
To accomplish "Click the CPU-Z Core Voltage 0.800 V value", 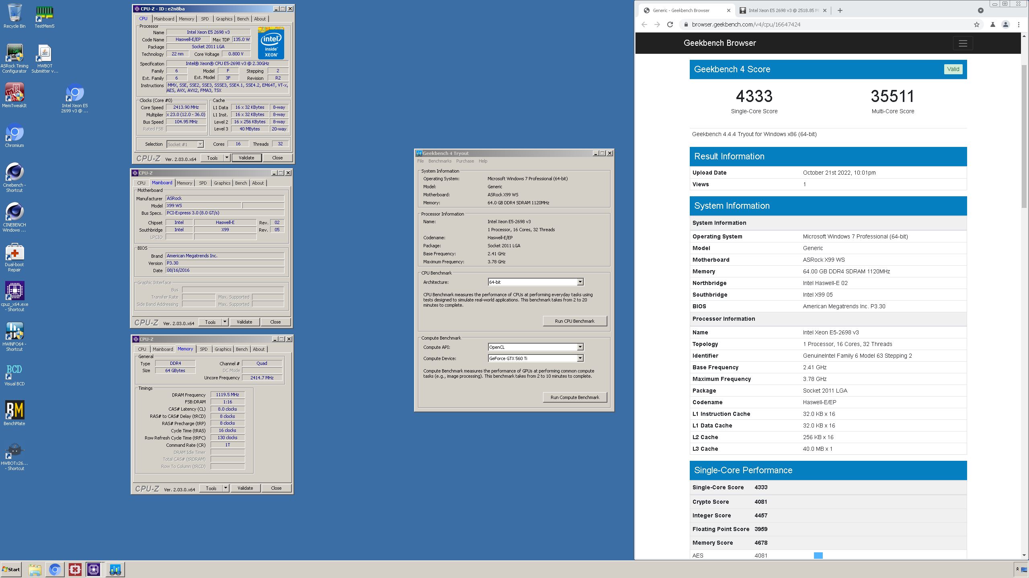I will pos(236,54).
